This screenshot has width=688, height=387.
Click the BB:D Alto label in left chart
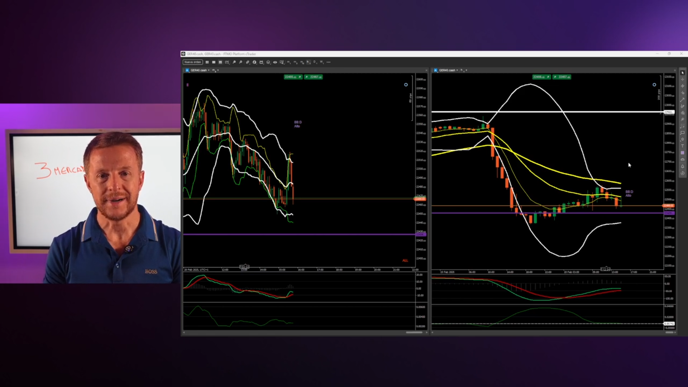tap(297, 124)
